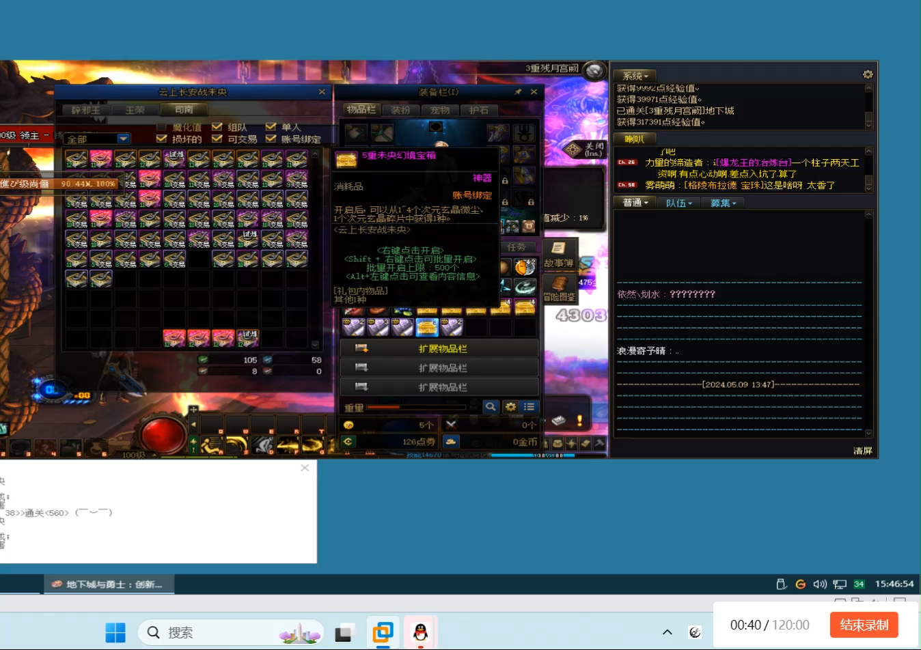Click the 结束录制 stop recording button
921x650 pixels.
pyautogui.click(x=864, y=625)
